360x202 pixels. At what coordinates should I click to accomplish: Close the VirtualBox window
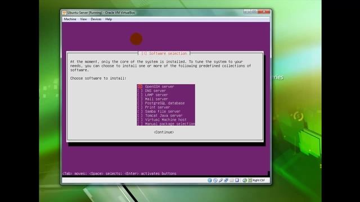click(264, 11)
